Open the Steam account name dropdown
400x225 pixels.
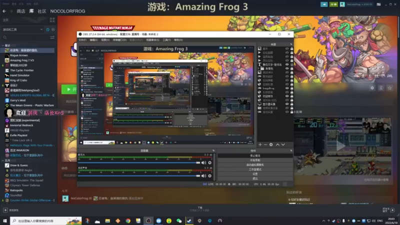pyautogui.click(x=359, y=4)
